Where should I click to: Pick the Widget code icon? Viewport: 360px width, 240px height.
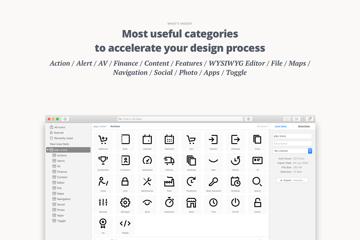[x=125, y=224]
